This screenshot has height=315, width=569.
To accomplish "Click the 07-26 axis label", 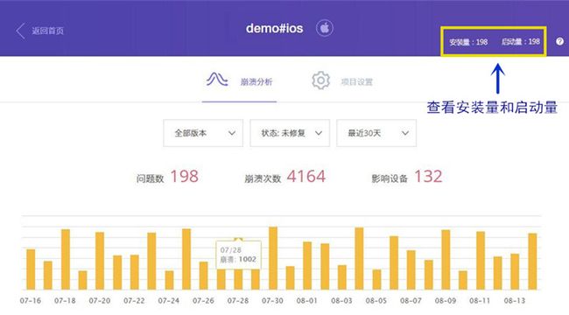I will click(203, 301).
